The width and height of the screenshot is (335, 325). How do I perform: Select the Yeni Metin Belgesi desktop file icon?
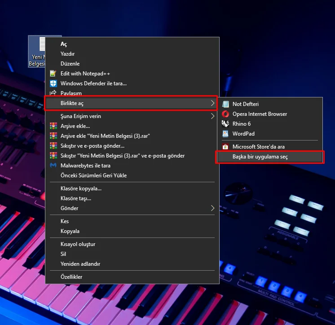pos(37,52)
